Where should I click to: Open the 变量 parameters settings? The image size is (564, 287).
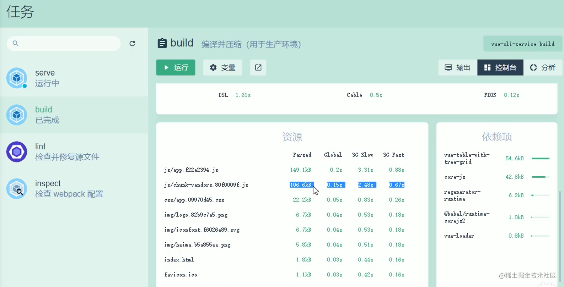223,67
